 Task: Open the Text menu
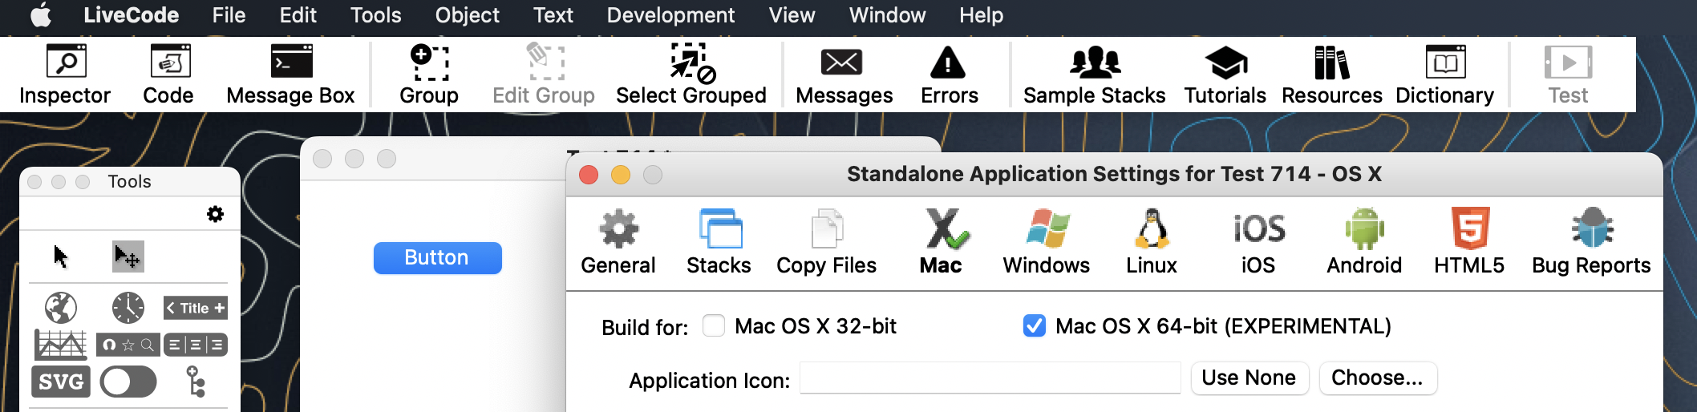click(553, 15)
